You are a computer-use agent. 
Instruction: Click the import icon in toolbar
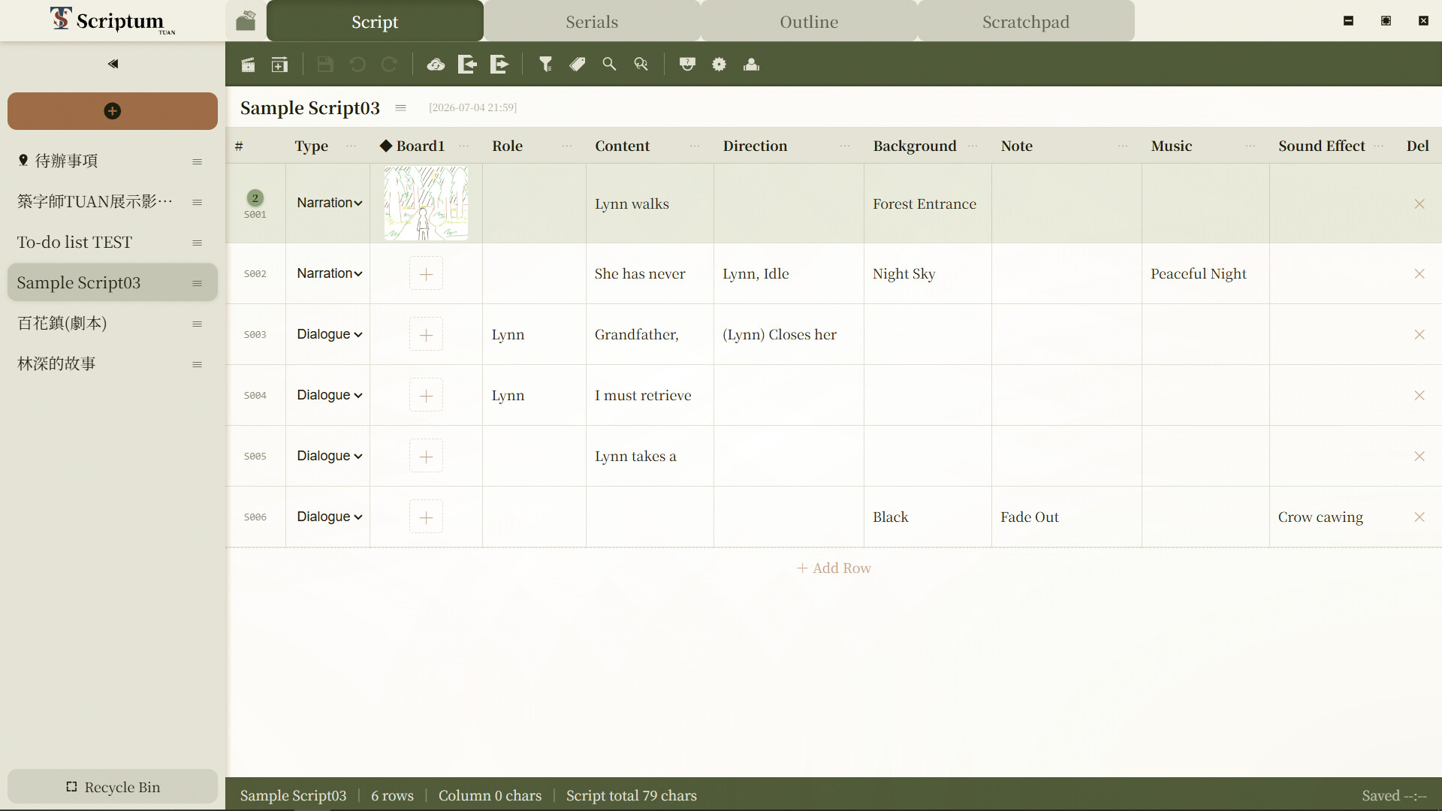[467, 65]
